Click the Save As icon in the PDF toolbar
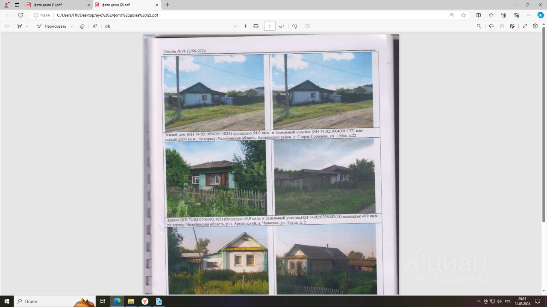This screenshot has height=307, width=547. point(512,26)
